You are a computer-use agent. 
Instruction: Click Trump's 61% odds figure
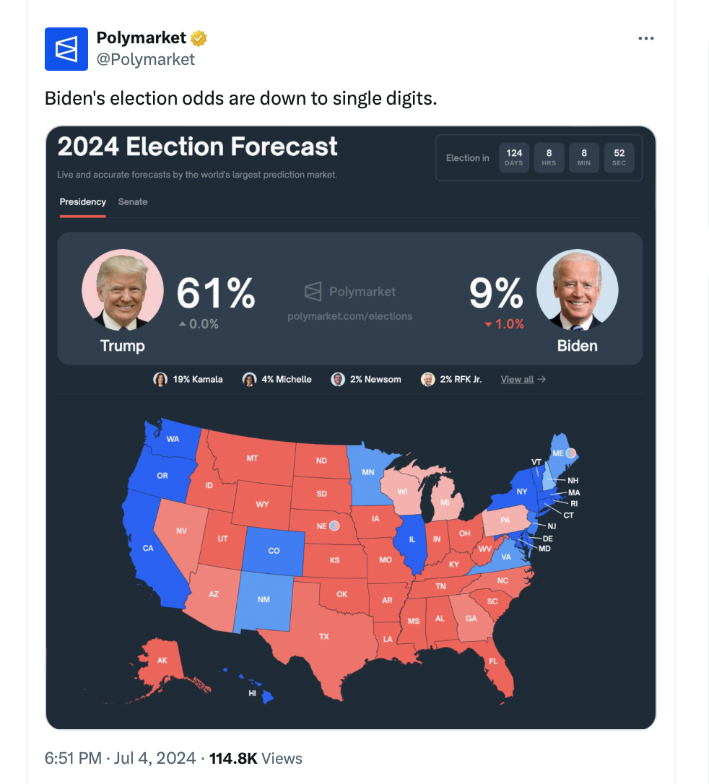214,292
